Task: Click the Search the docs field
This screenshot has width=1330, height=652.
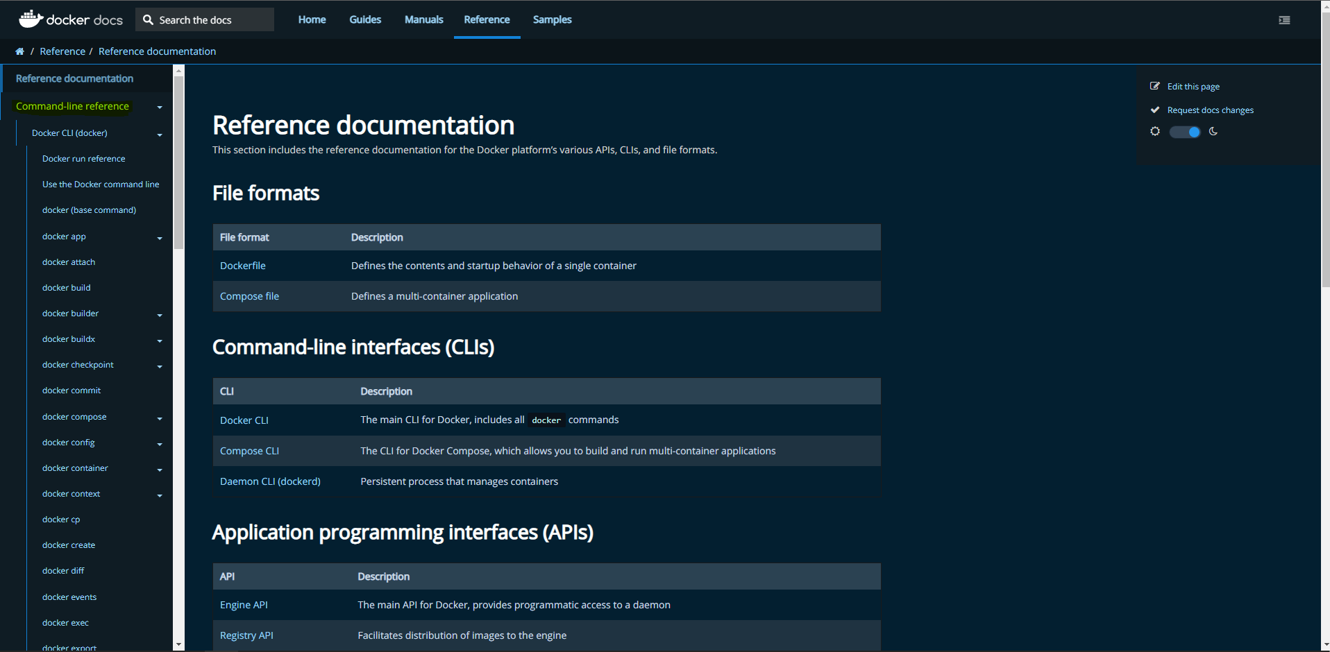Action: [x=205, y=19]
